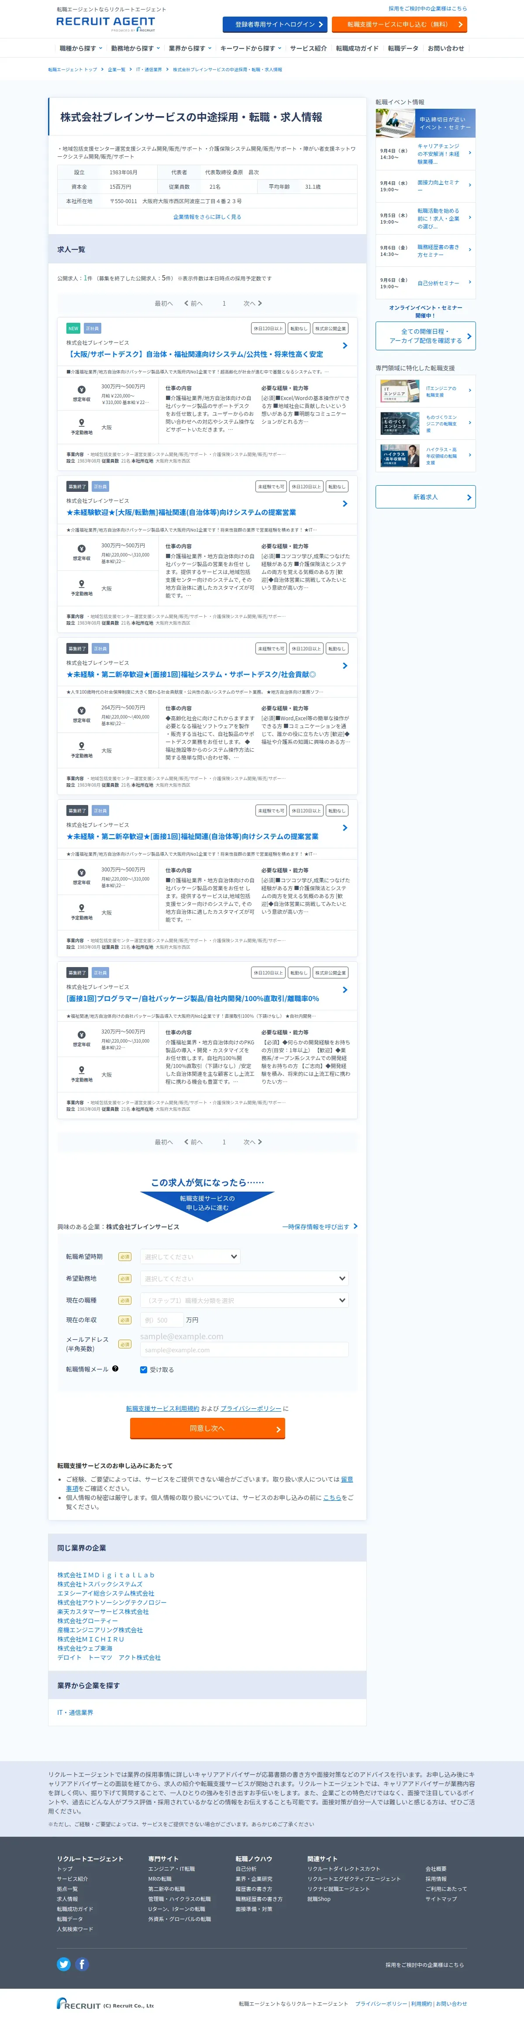Click プライバシーポリシー link near agree button
This screenshot has width=524, height=2018.
point(251,1409)
